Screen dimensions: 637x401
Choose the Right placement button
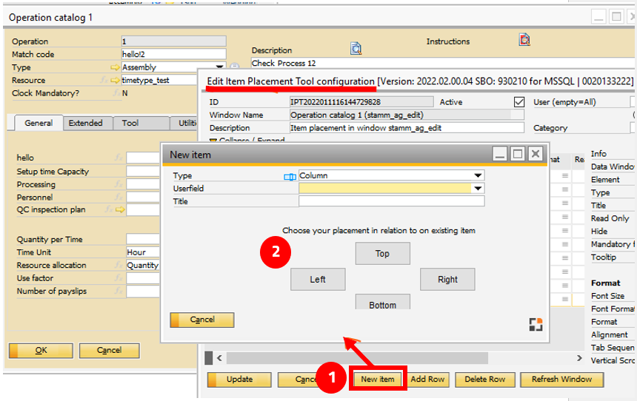coord(447,279)
